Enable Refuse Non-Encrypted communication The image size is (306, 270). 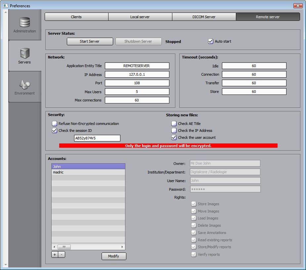click(55, 124)
